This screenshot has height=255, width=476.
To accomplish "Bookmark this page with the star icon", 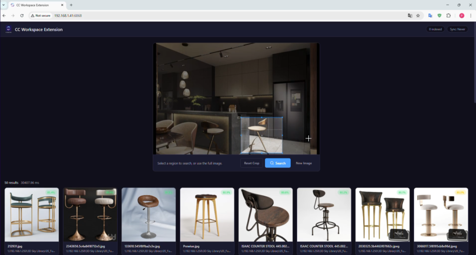I will click(418, 15).
